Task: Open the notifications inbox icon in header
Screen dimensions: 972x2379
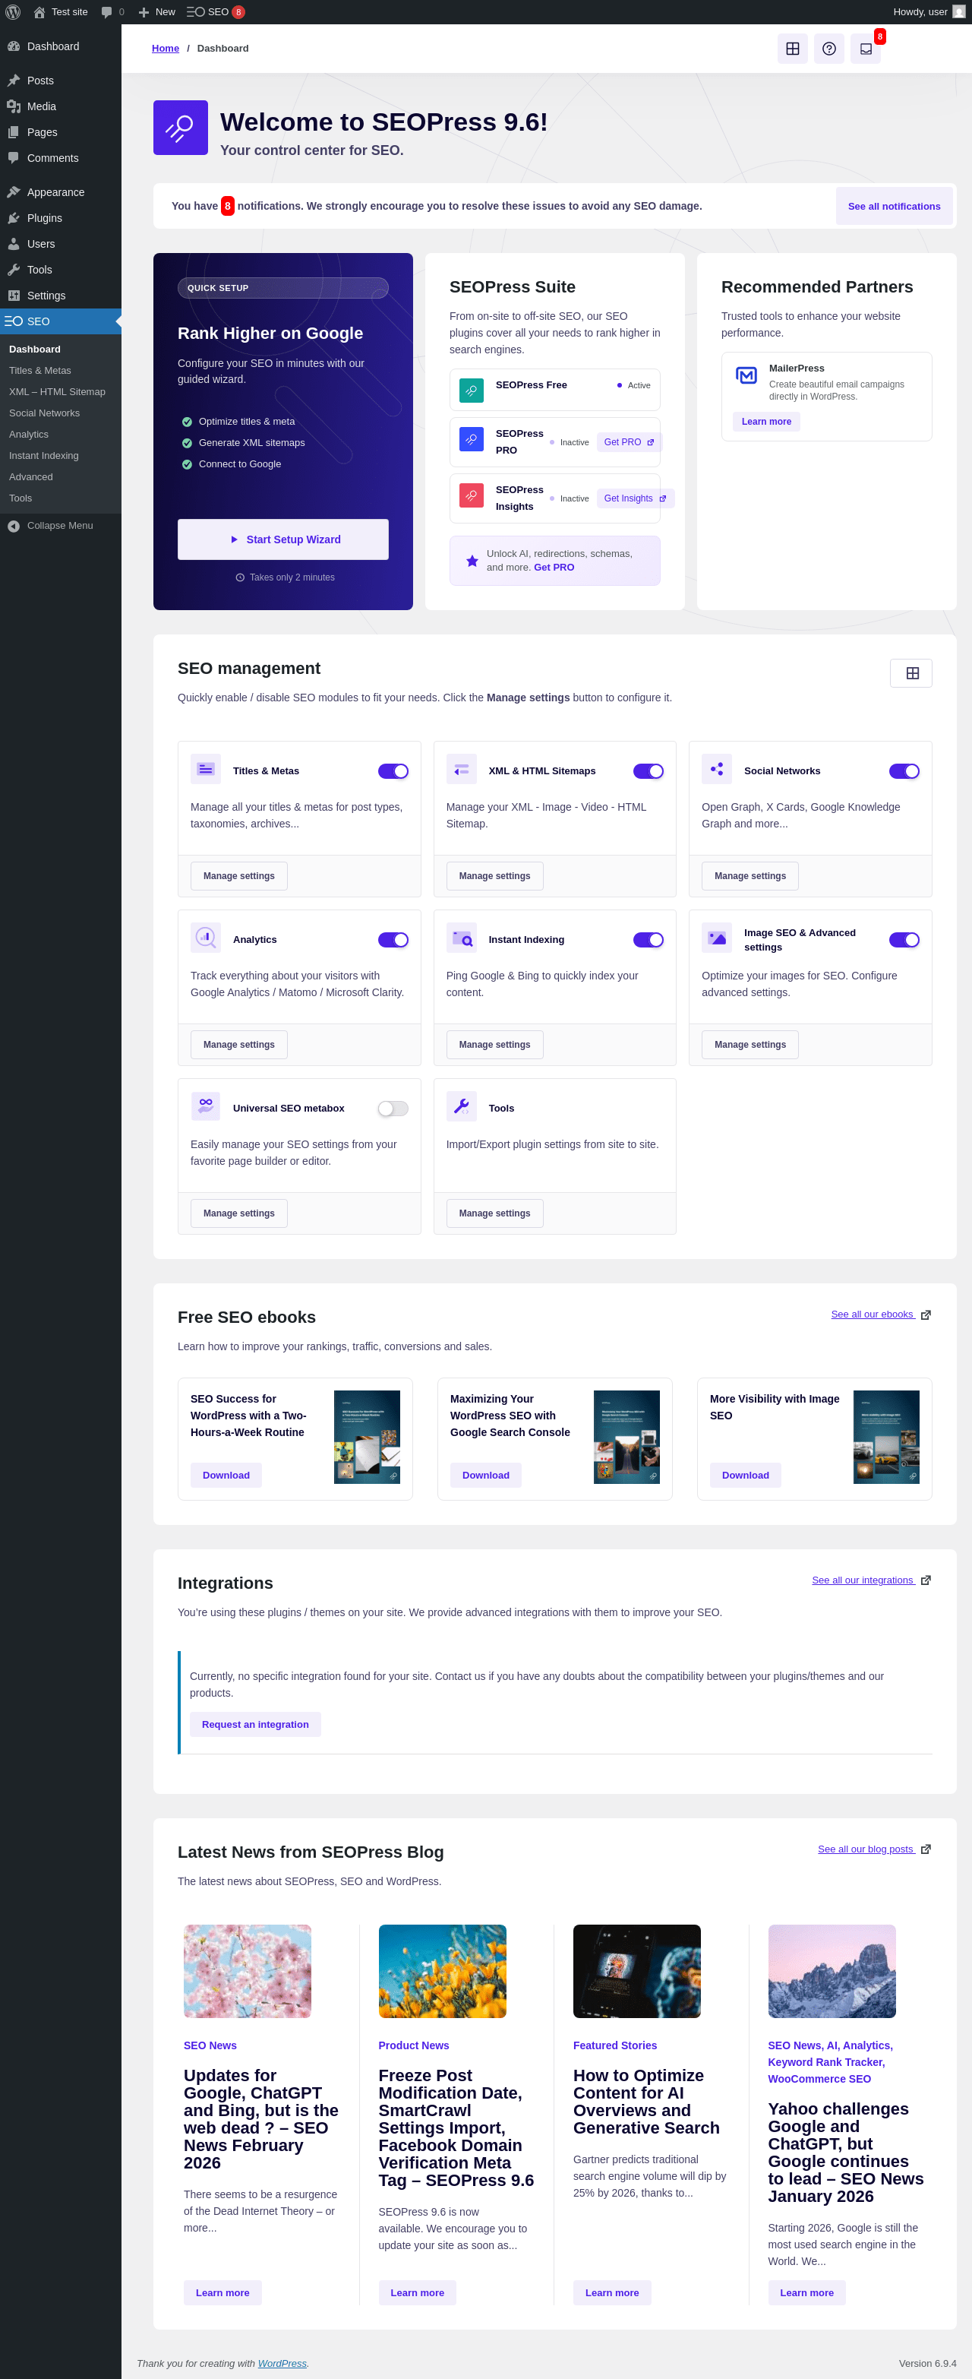Action: coord(866,49)
